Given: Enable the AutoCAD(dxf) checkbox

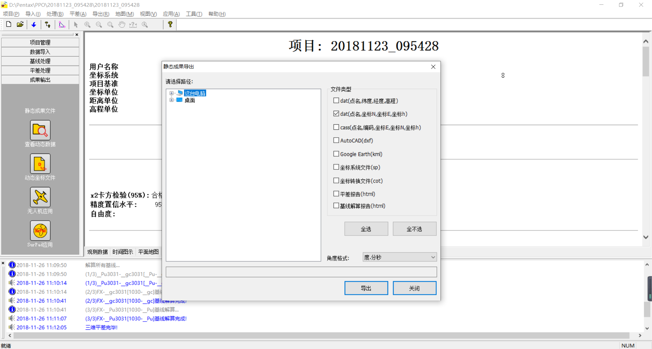Looking at the screenshot, I should click(336, 140).
